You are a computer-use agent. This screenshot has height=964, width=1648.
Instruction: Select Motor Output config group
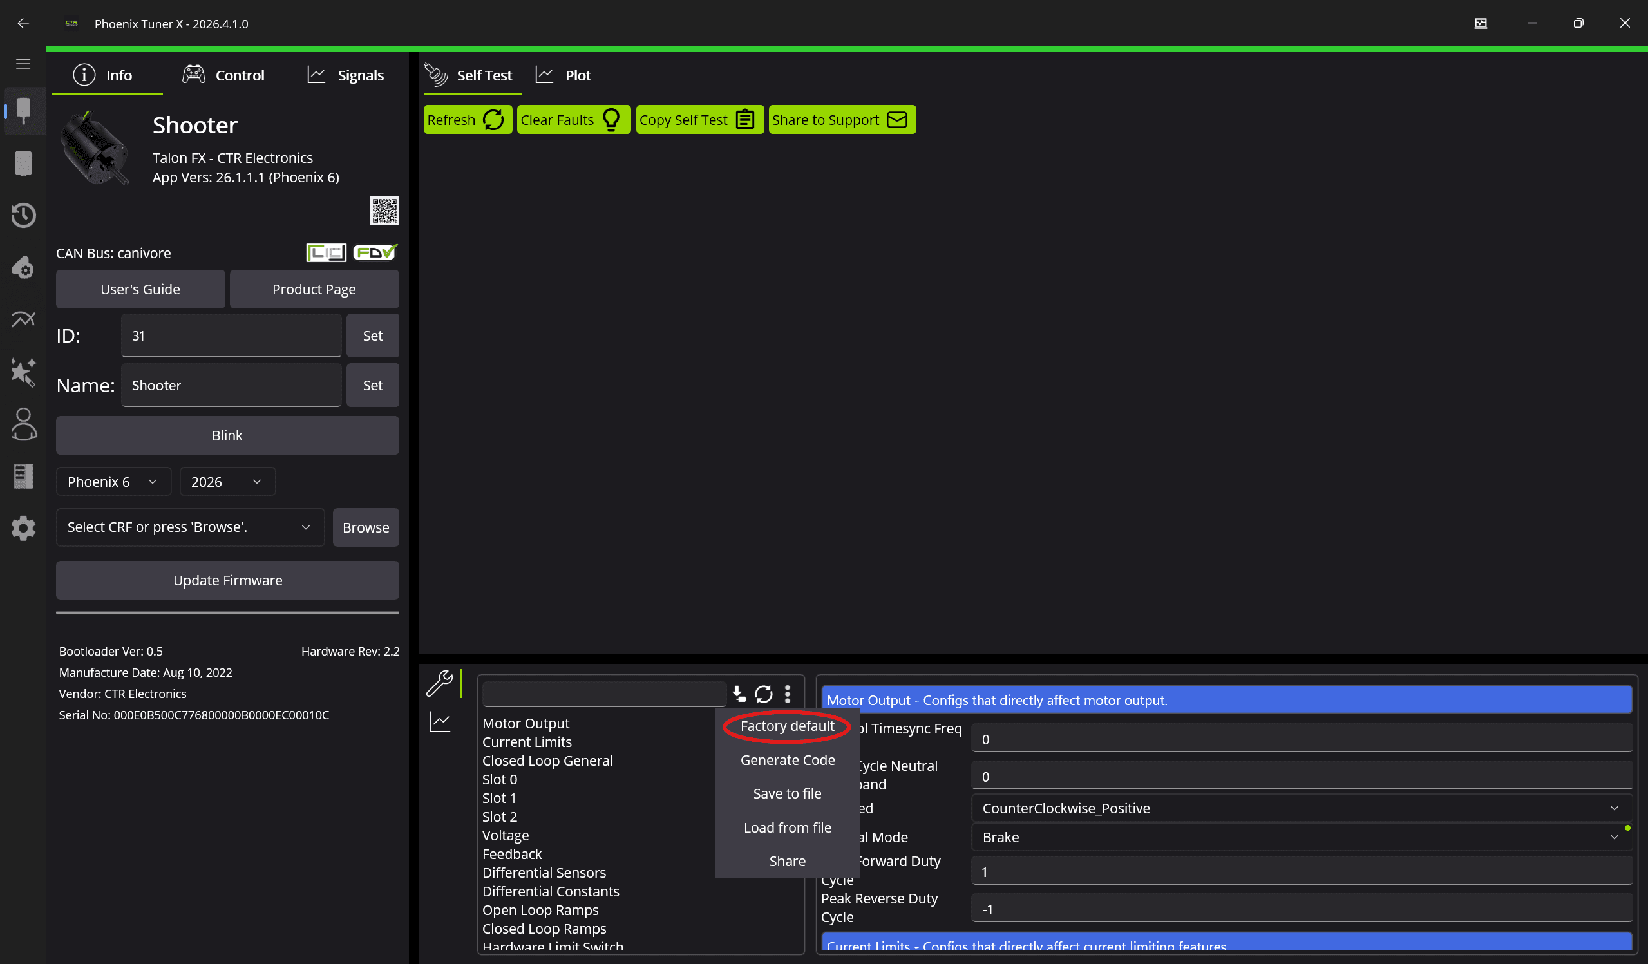pyautogui.click(x=526, y=723)
